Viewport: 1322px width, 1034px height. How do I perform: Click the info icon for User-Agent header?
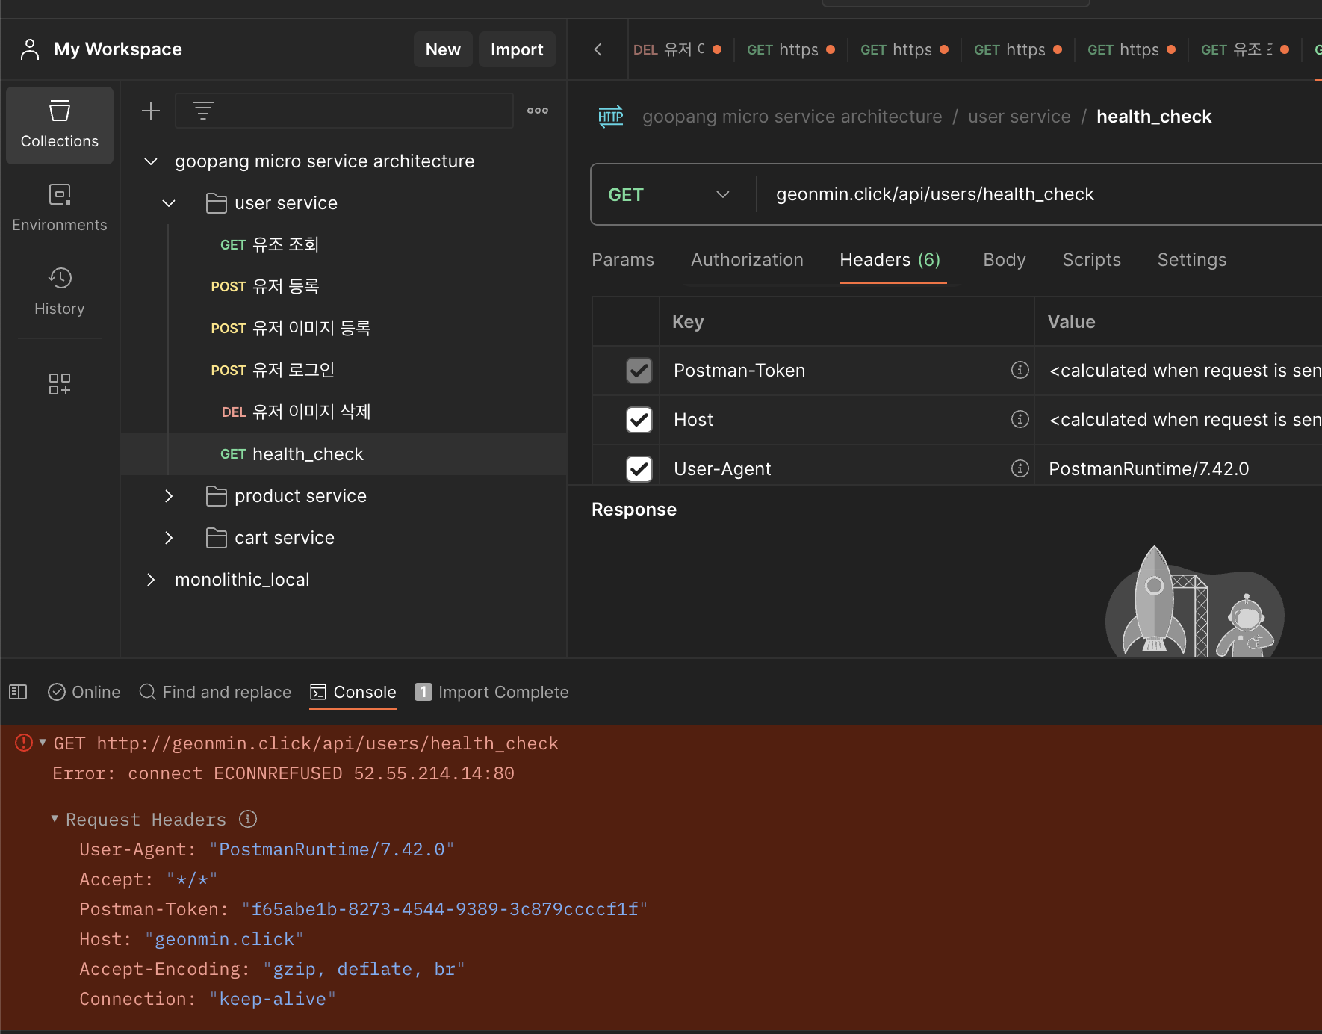click(1020, 468)
